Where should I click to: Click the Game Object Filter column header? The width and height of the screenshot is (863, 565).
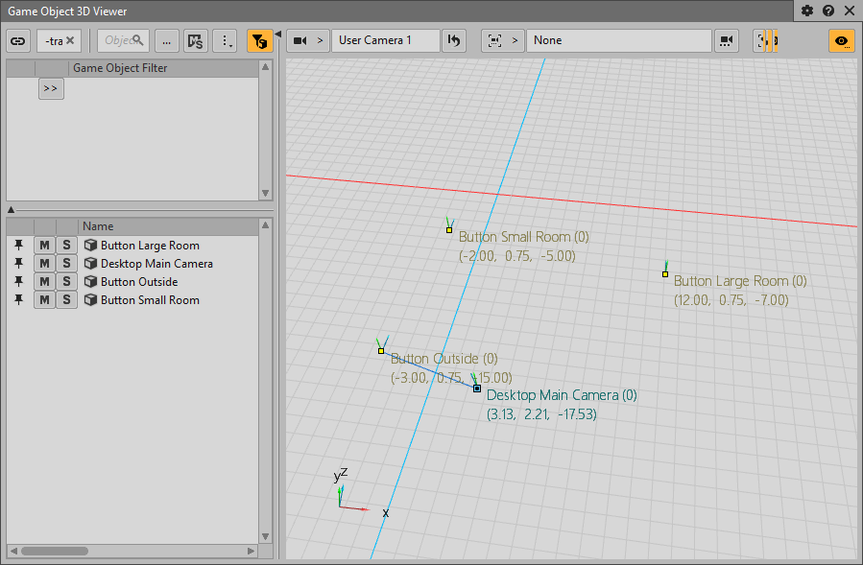pos(120,68)
